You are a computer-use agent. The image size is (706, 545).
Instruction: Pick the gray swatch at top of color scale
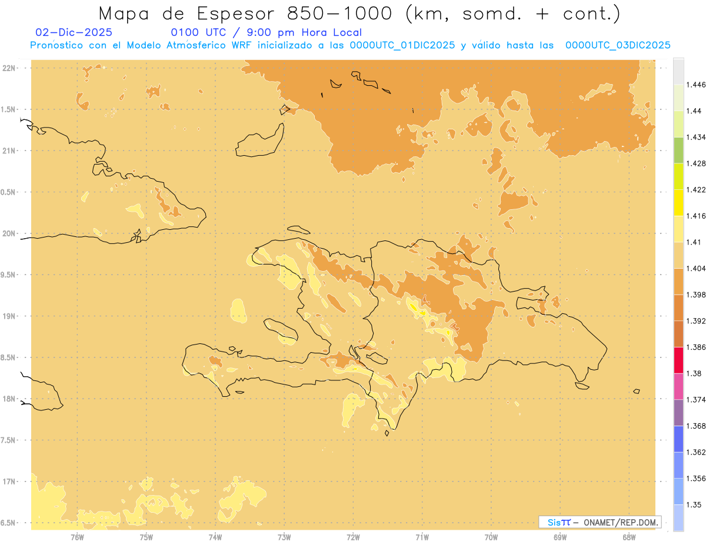point(678,71)
